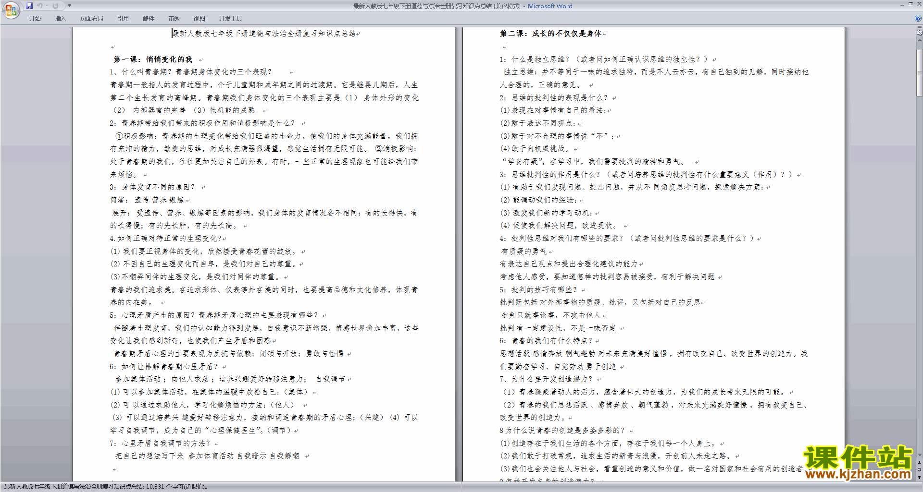Click the line 4.如何正确对待正常的生理变化?
The width and height of the screenshot is (923, 492).
(165, 239)
